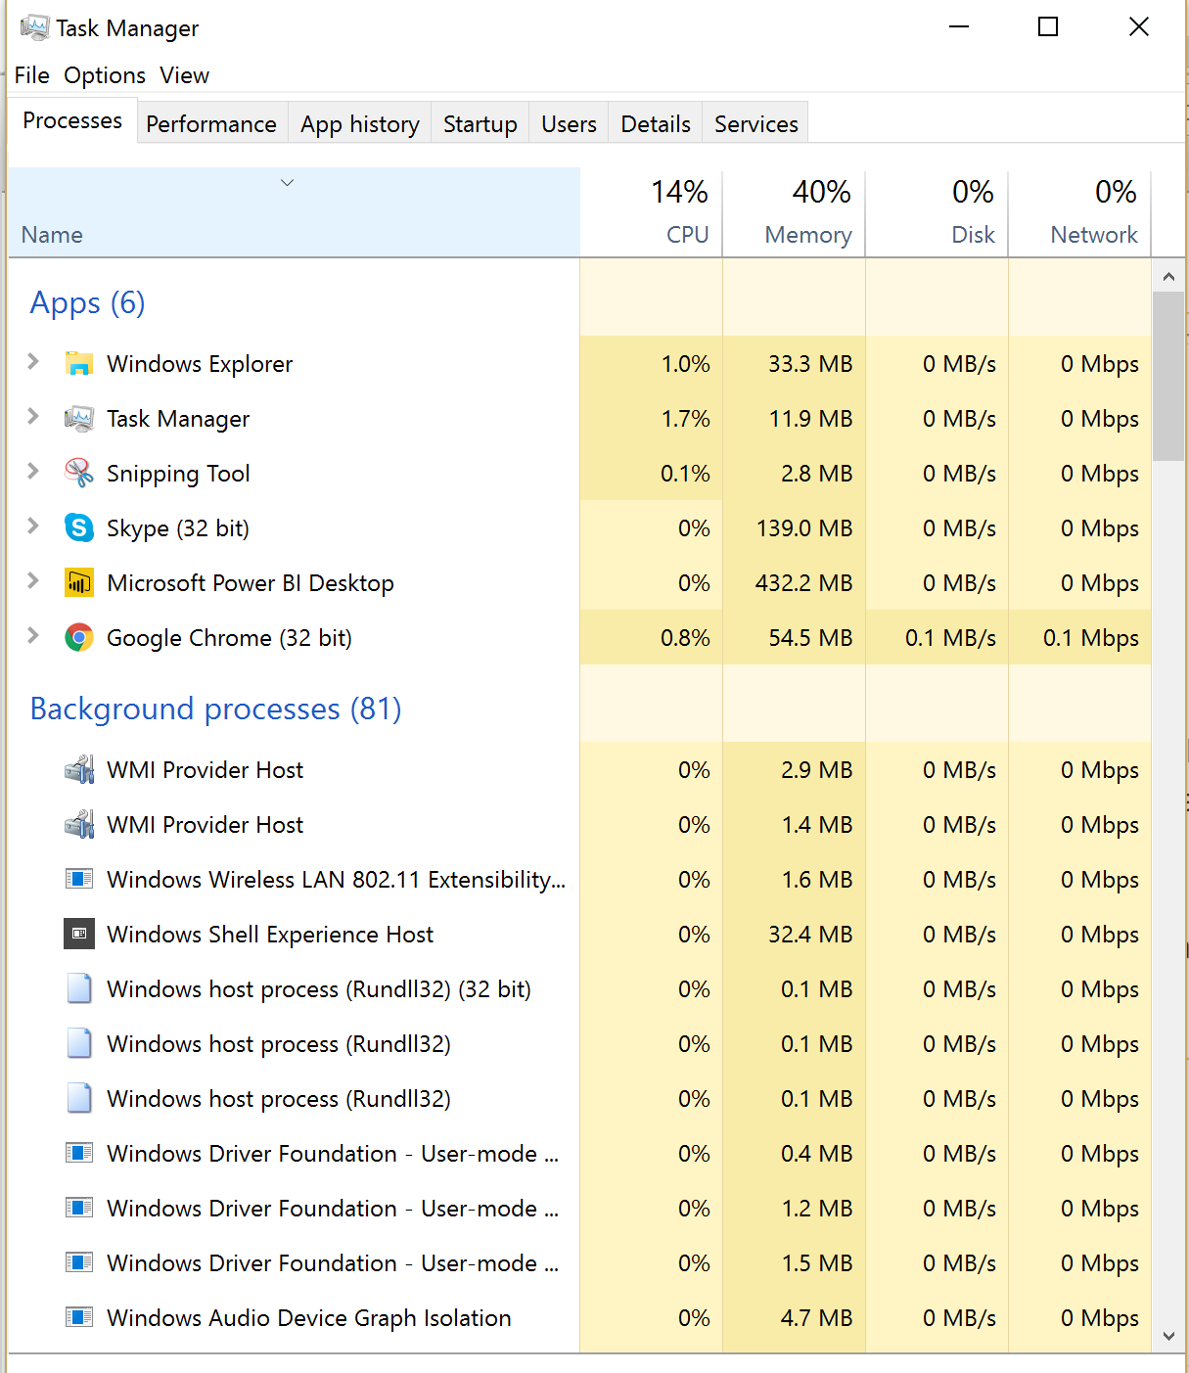
Task: Click the Background processes (81) heading
Action: (x=216, y=709)
